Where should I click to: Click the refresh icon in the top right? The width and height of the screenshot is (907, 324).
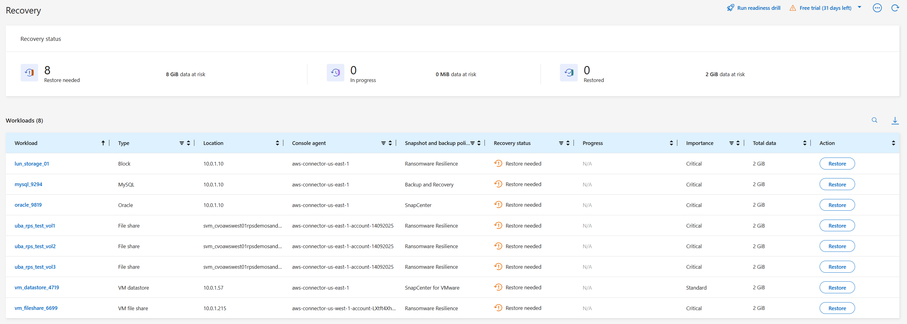(895, 8)
